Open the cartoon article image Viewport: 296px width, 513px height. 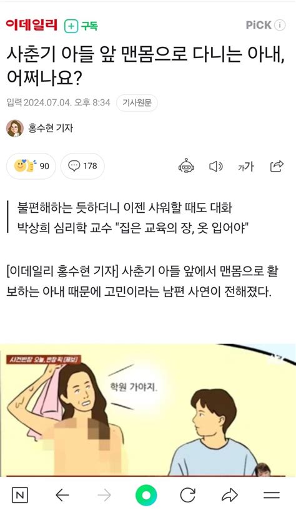pyautogui.click(x=148, y=409)
